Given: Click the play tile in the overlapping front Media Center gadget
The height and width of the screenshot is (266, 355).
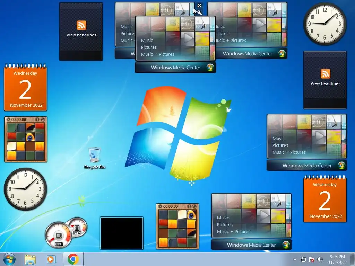Looking at the screenshot, I should coord(188,38).
